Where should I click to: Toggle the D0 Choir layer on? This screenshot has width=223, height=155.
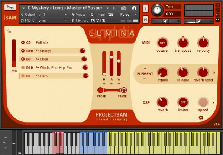(23, 59)
